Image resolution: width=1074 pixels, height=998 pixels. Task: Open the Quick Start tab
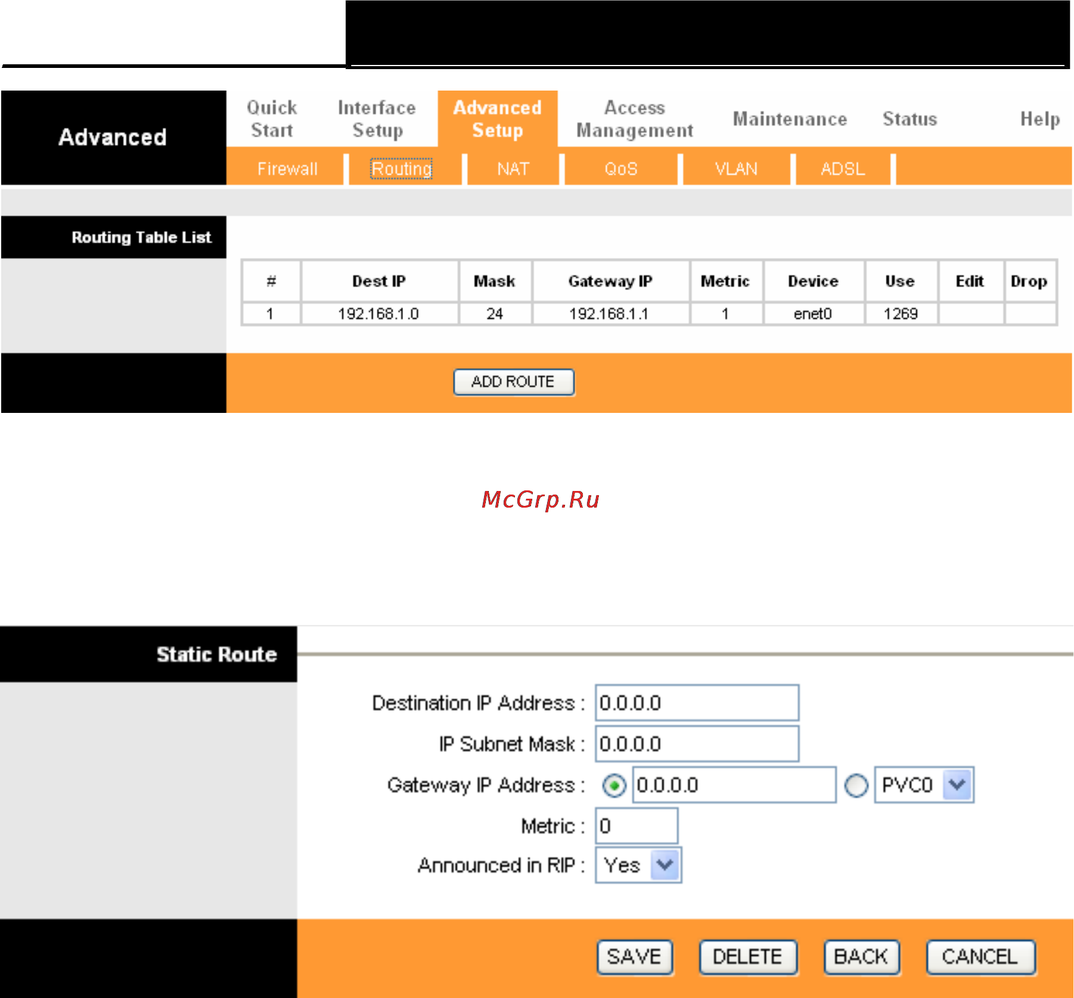(272, 119)
